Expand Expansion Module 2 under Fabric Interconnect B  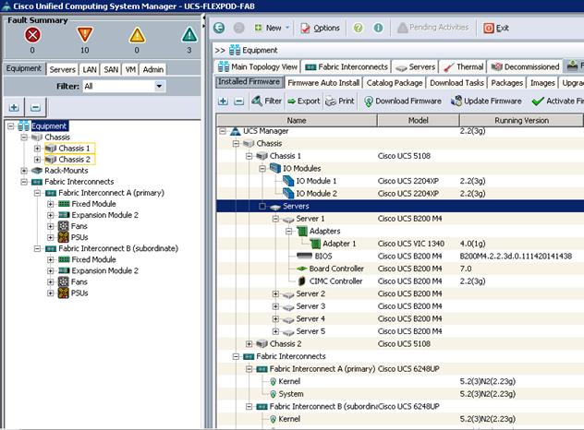pos(50,270)
